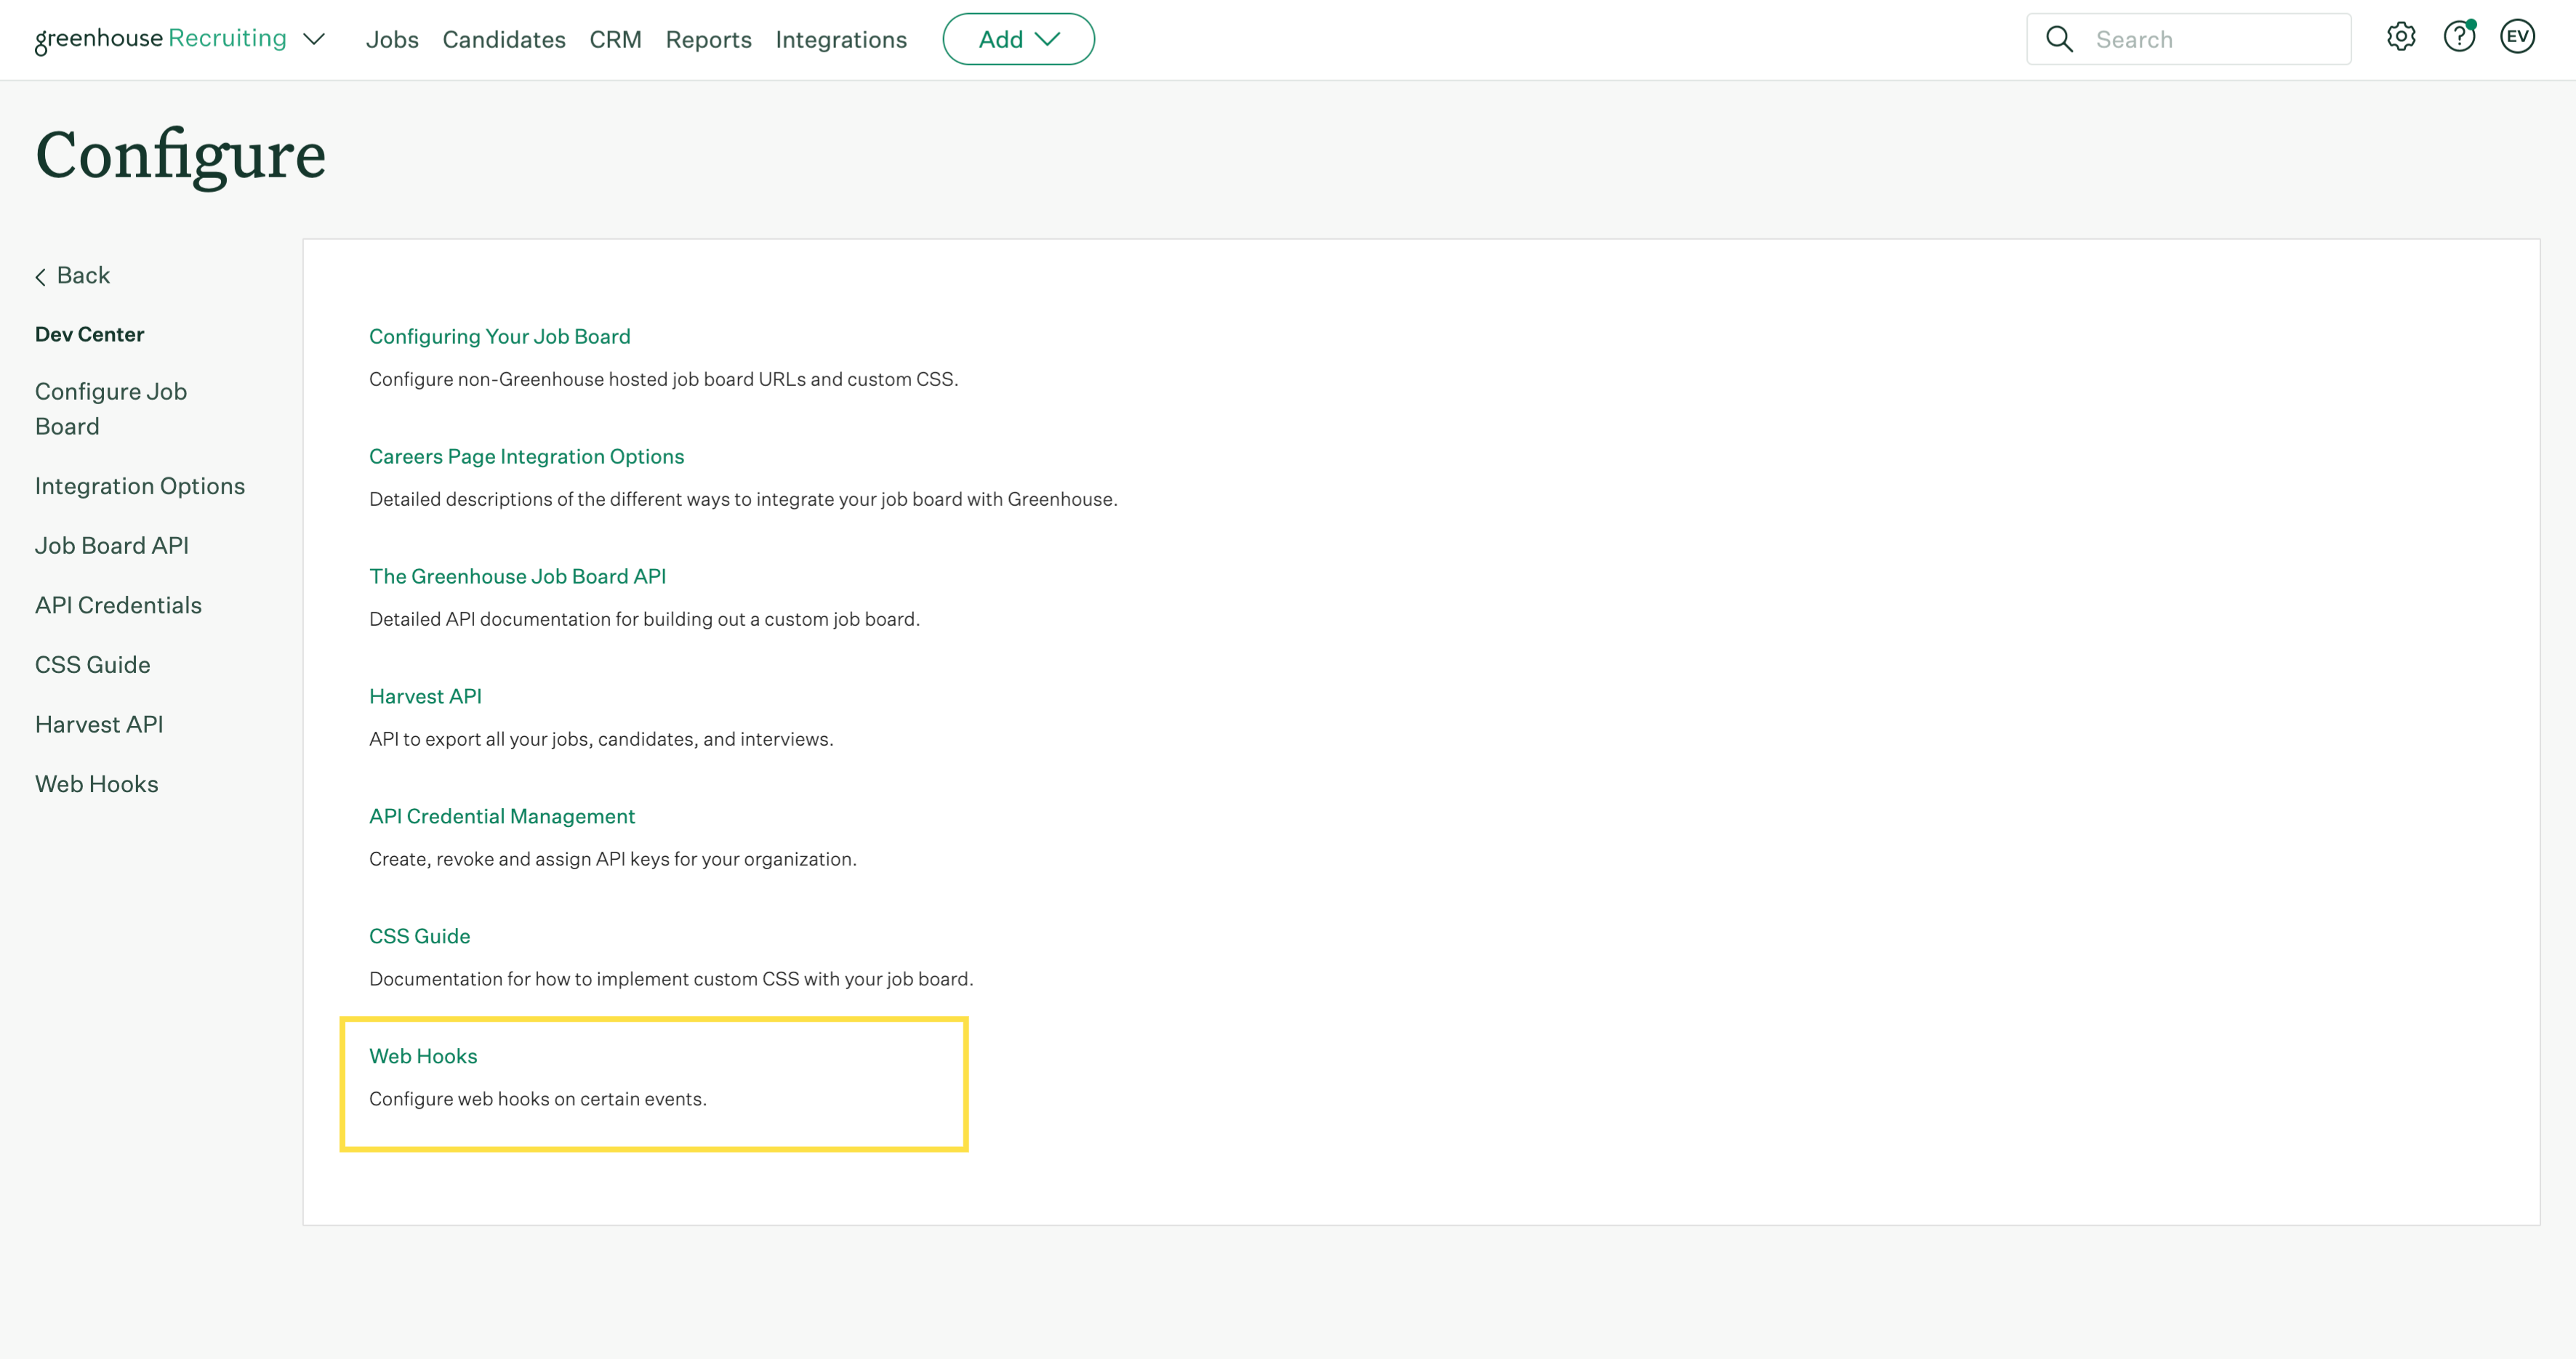Open the Harvest API documentation link
The width and height of the screenshot is (2576, 1359).
pos(425,696)
